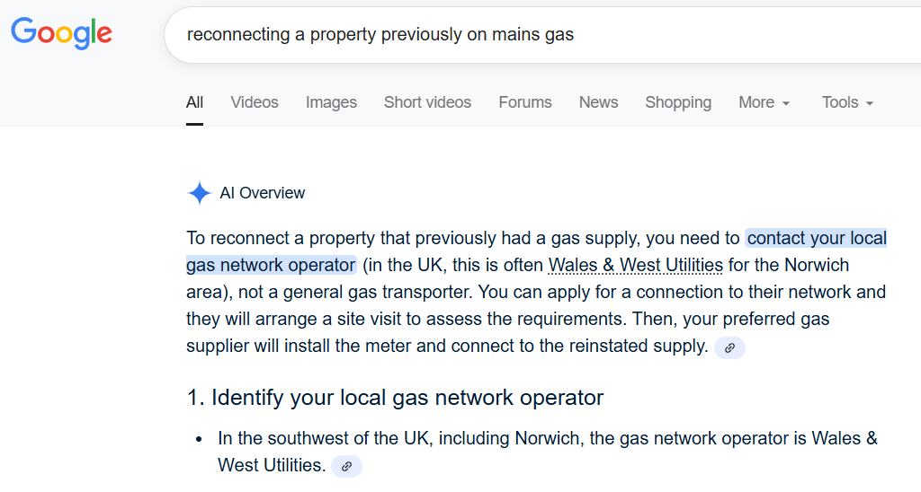Open the More dropdown menu

(764, 102)
